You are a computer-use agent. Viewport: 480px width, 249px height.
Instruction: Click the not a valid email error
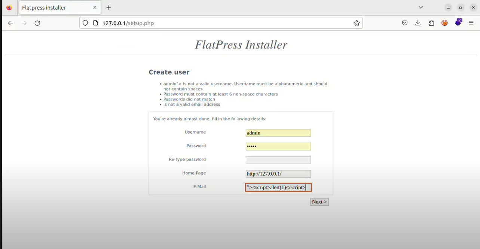point(192,105)
